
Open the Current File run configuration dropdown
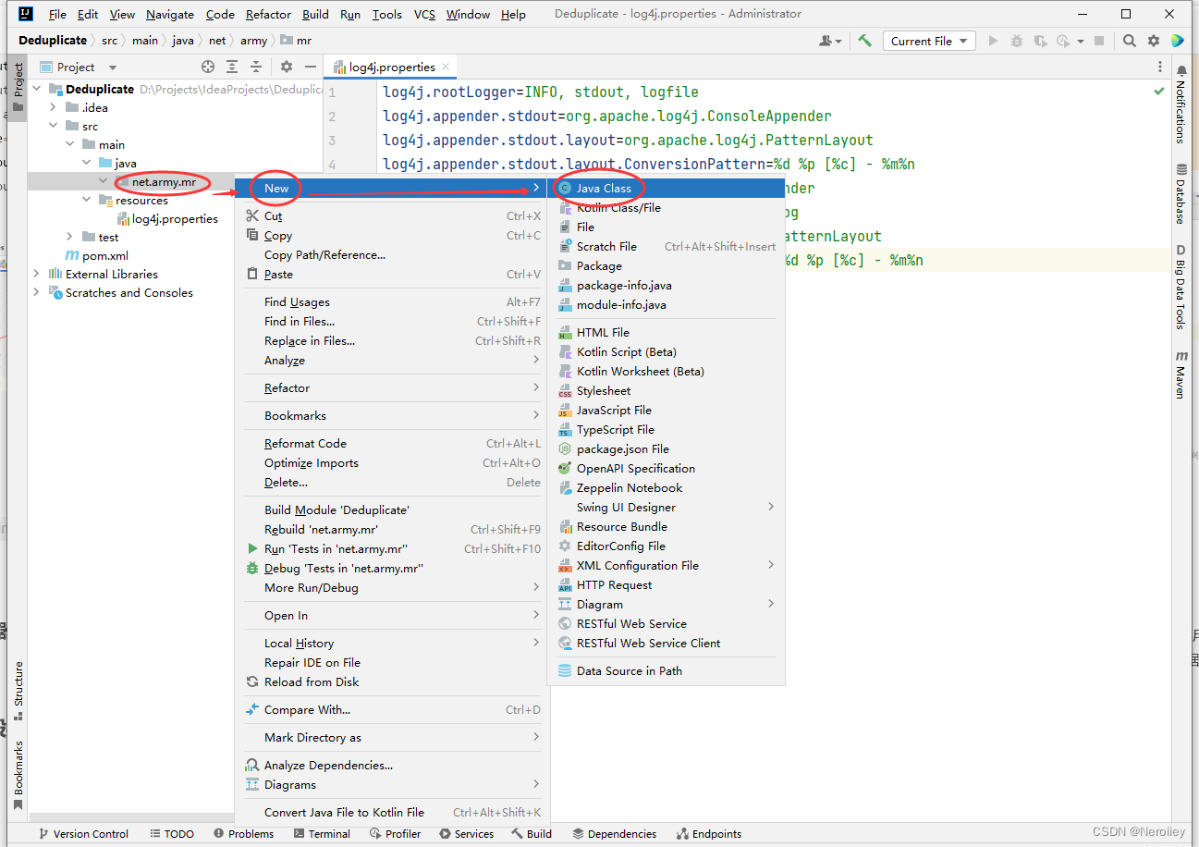coord(929,41)
